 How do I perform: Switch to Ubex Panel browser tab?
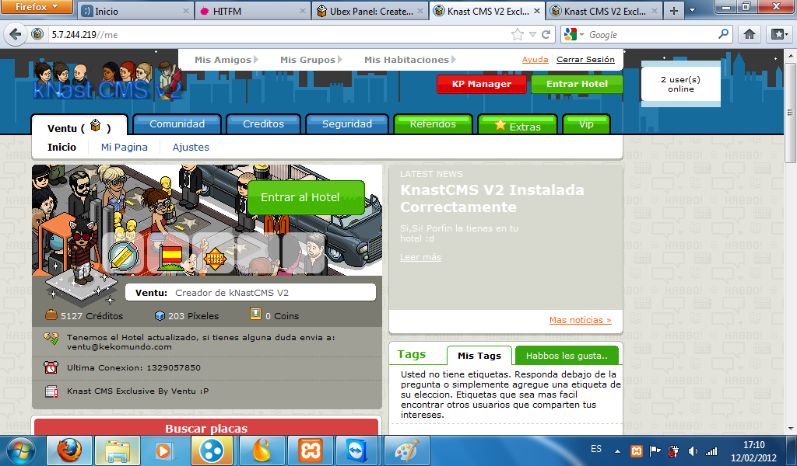point(369,11)
